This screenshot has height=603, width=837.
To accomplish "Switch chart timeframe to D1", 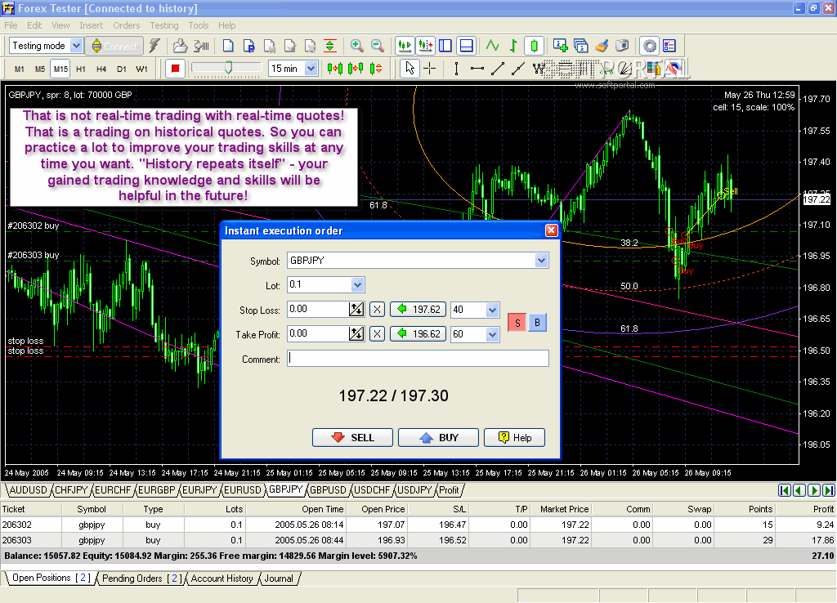I will click(x=122, y=69).
